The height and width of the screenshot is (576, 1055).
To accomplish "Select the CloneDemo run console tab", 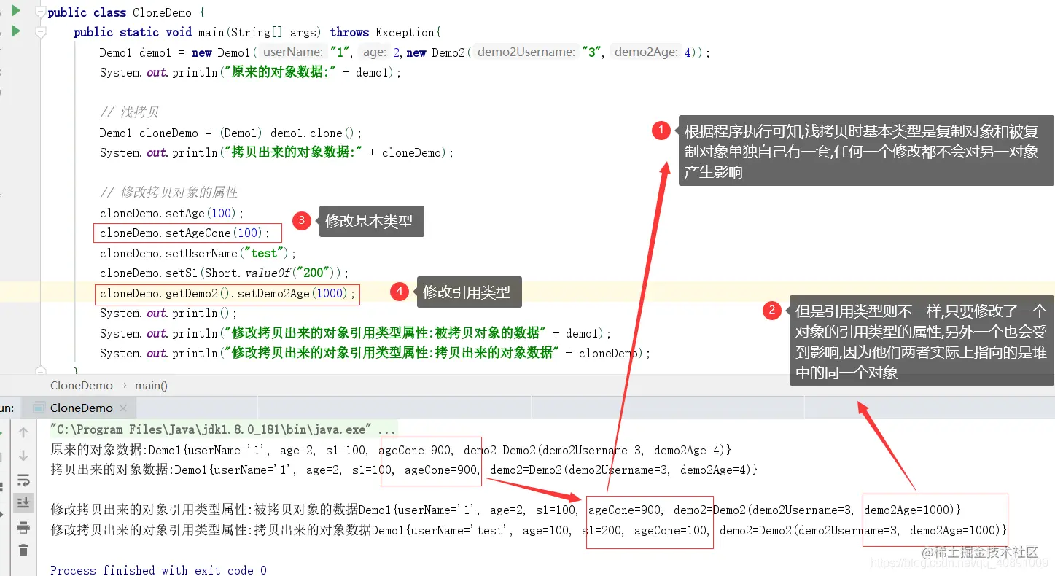I will (x=80, y=408).
